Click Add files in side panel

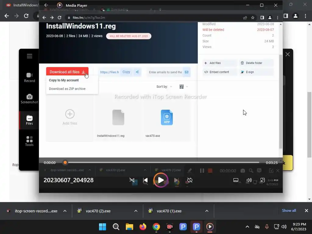[x=220, y=63]
